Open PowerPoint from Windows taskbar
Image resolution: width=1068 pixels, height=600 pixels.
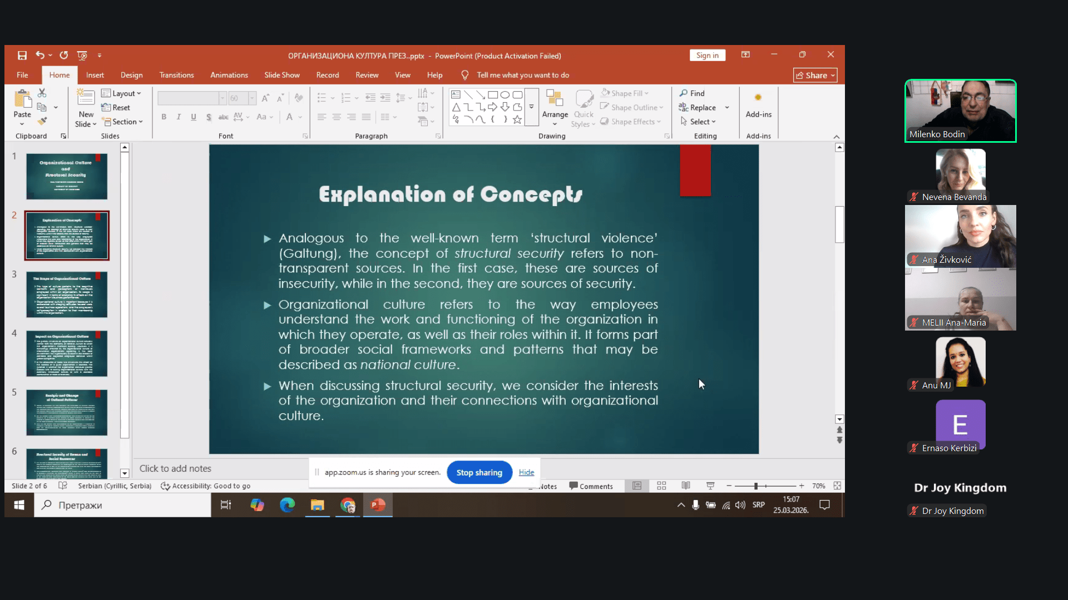(x=378, y=505)
